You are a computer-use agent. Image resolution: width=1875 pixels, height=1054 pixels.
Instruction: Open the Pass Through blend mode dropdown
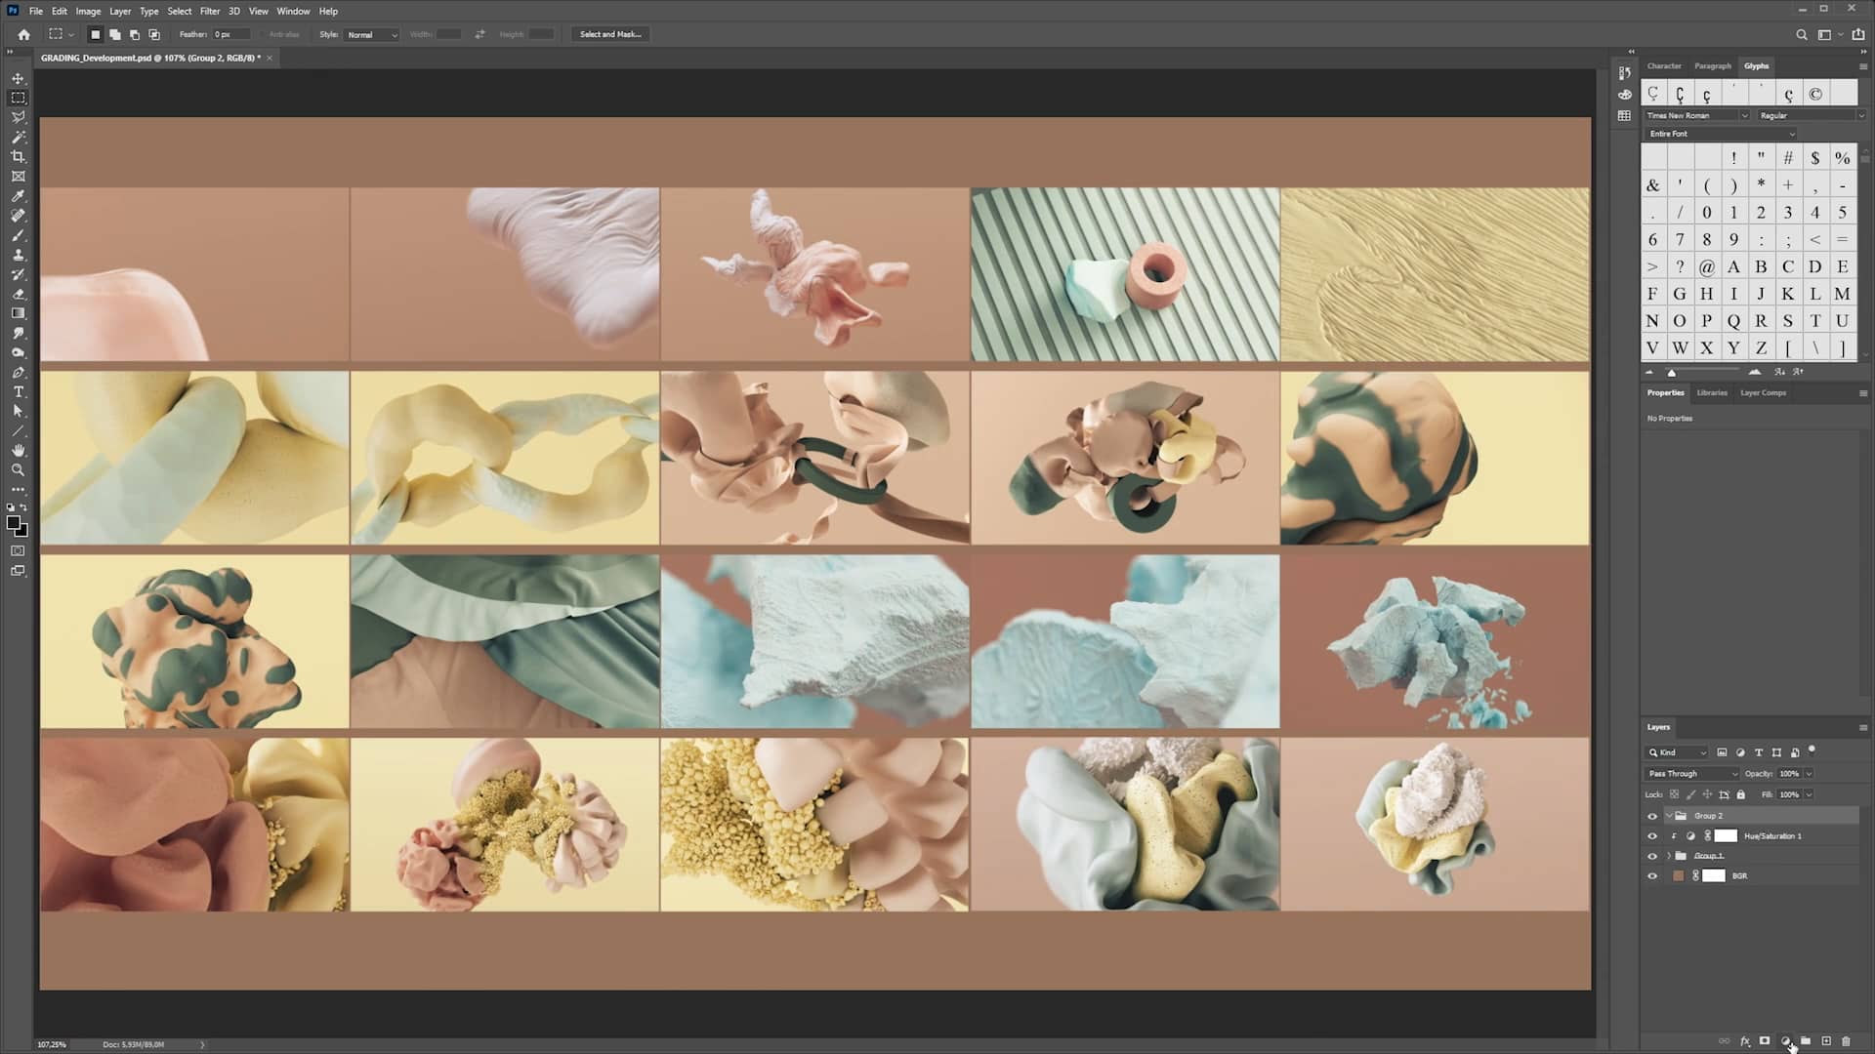point(1689,773)
